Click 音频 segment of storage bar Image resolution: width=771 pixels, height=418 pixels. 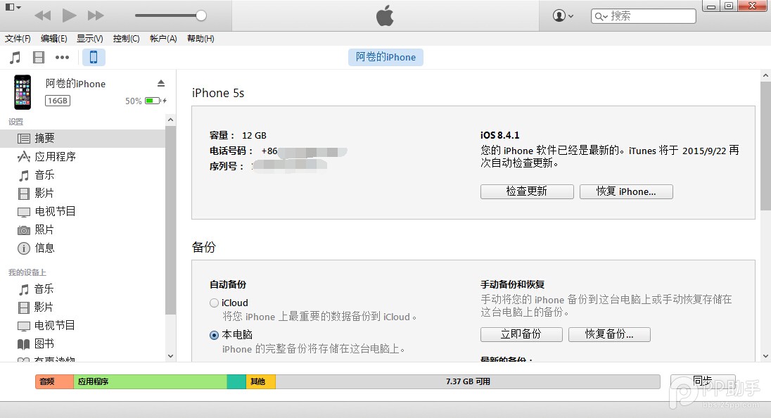(x=54, y=381)
